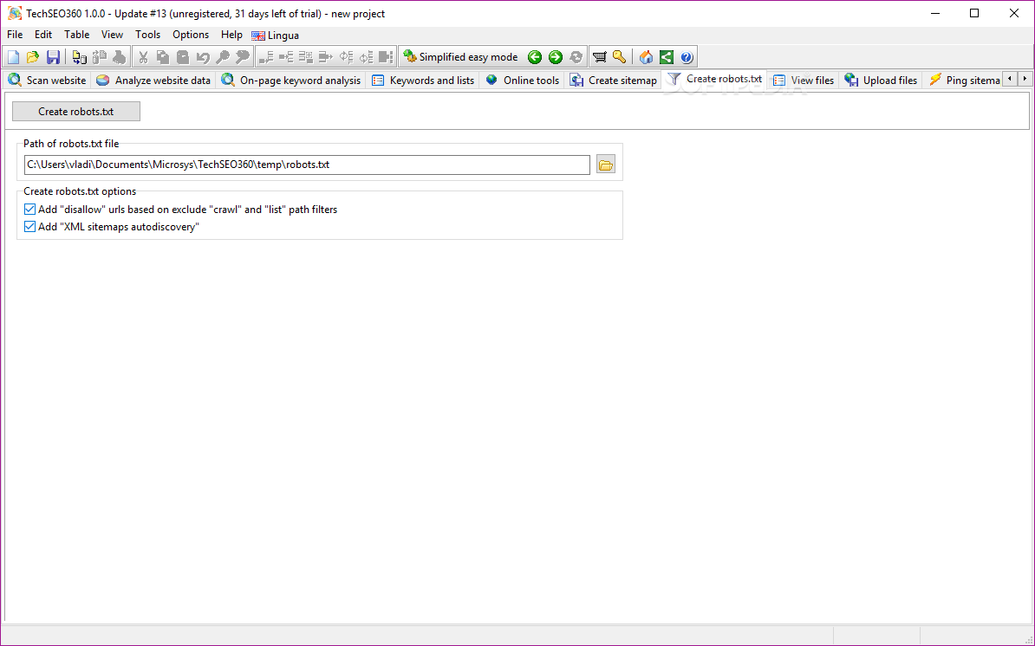Click the Simplified easy mode button
Image resolution: width=1035 pixels, height=646 pixels.
coord(461,57)
